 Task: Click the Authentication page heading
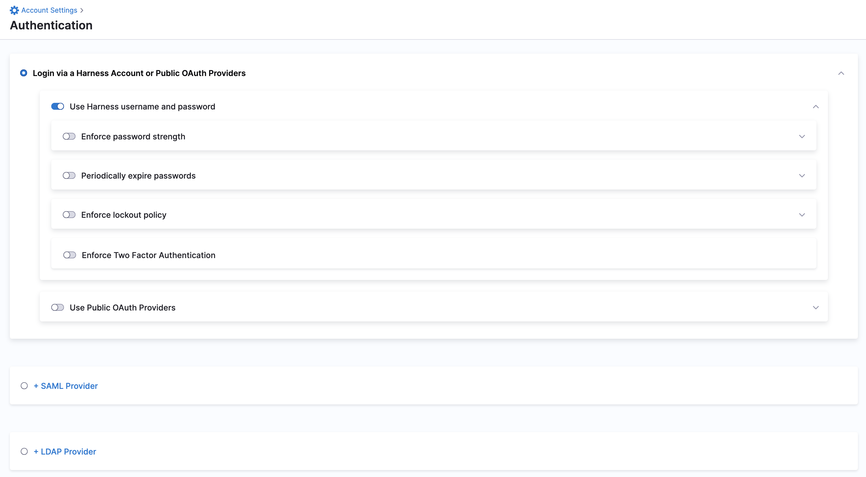(51, 26)
